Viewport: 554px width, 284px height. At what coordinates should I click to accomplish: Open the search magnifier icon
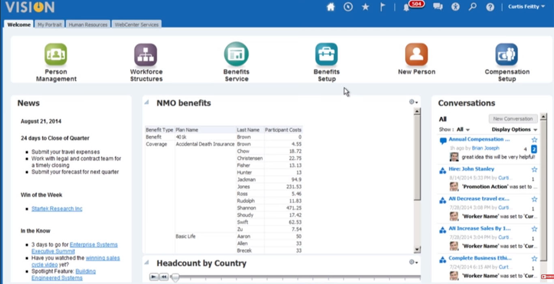tap(472, 7)
